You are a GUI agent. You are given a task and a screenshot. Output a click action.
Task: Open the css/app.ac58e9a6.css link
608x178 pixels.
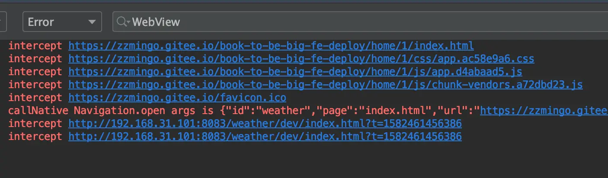tap(301, 59)
